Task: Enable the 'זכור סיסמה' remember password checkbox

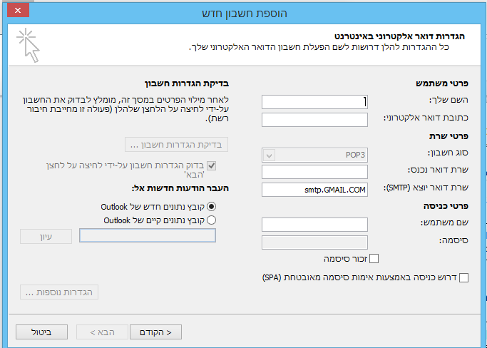Action: point(374,259)
